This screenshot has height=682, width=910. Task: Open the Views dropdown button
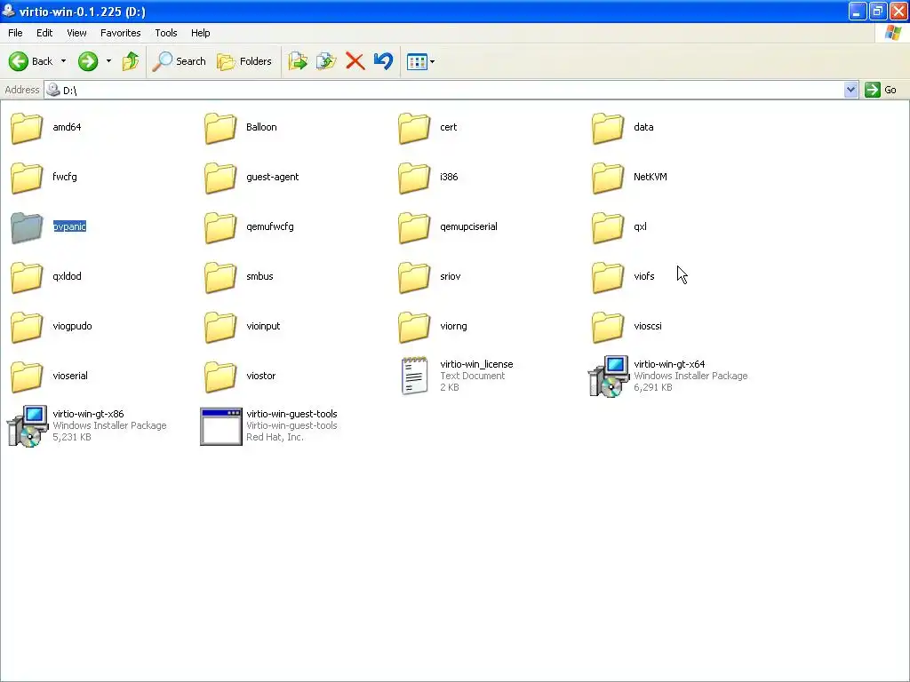tap(420, 61)
